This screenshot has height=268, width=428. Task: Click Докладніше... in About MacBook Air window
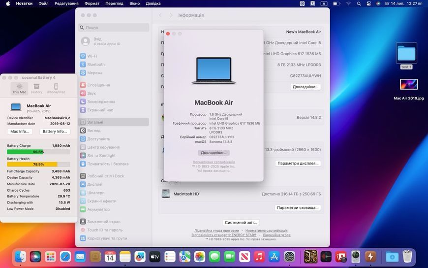(214, 153)
